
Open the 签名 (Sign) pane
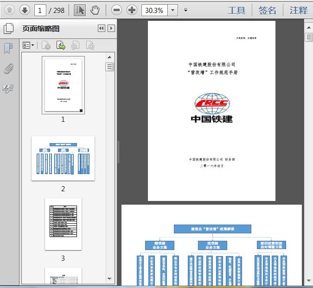click(268, 10)
